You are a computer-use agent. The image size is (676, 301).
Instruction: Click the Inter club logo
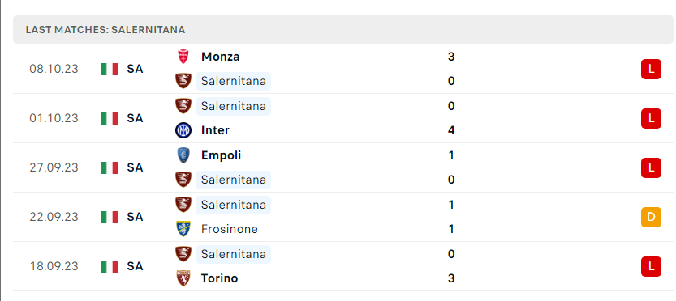click(183, 130)
